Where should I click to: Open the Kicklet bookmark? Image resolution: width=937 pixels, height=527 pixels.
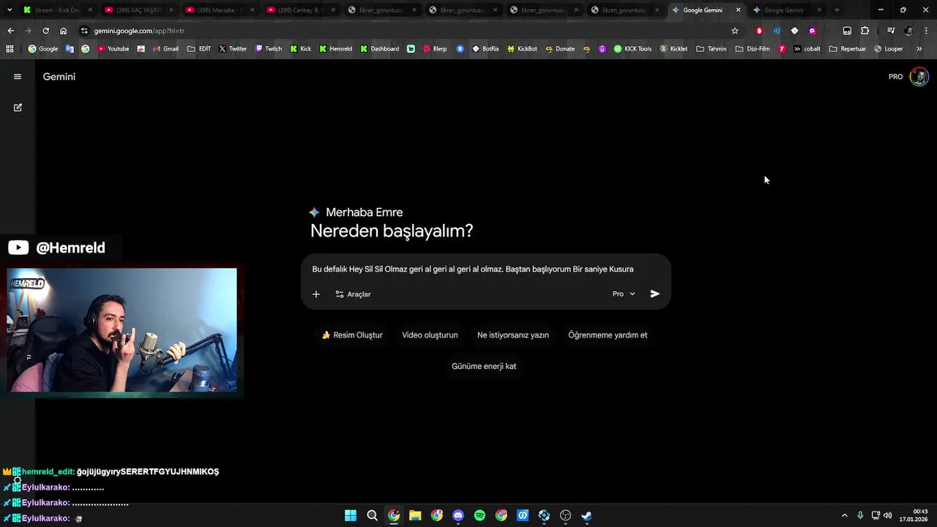(x=673, y=49)
